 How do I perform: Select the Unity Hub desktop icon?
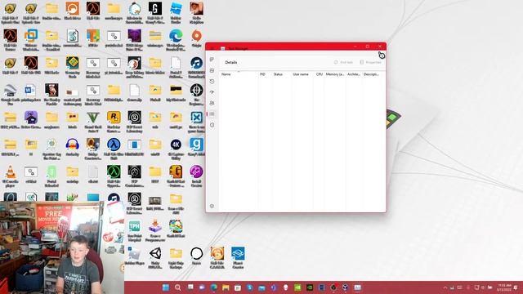tap(155, 258)
